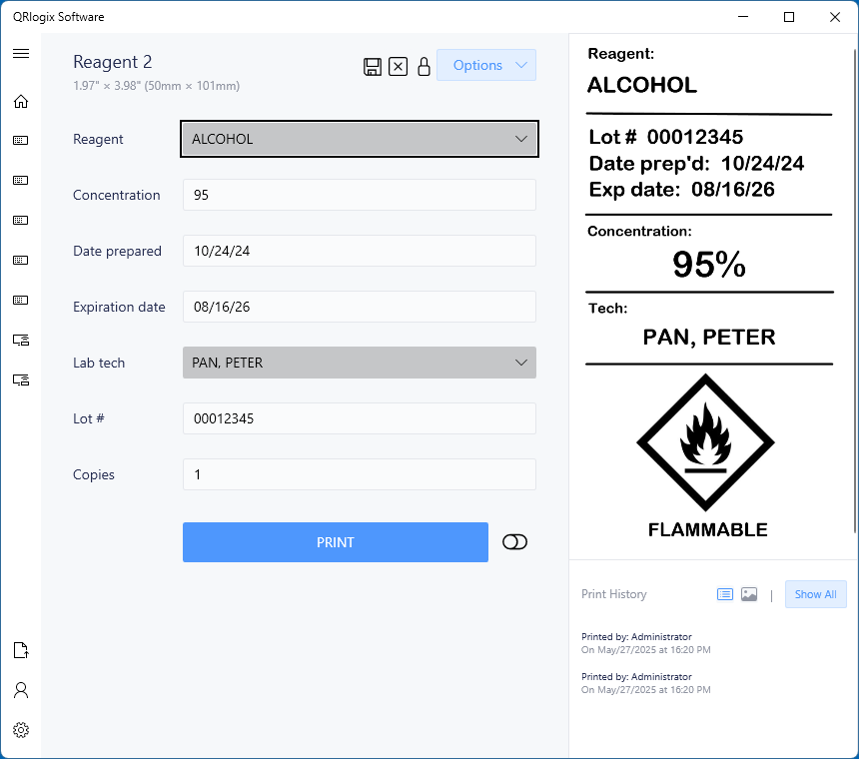Select the first label template sidebar icon

[x=21, y=141]
